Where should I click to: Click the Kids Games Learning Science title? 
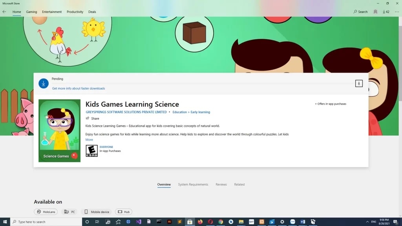(132, 104)
